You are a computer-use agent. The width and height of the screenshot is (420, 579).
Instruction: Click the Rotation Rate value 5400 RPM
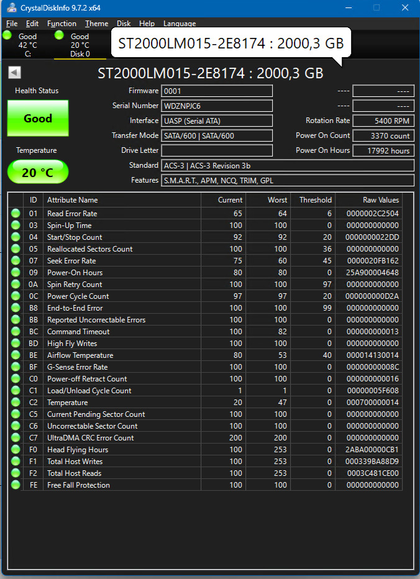pos(383,121)
